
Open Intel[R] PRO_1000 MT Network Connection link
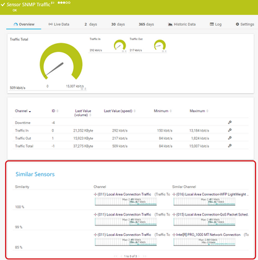[209, 235]
